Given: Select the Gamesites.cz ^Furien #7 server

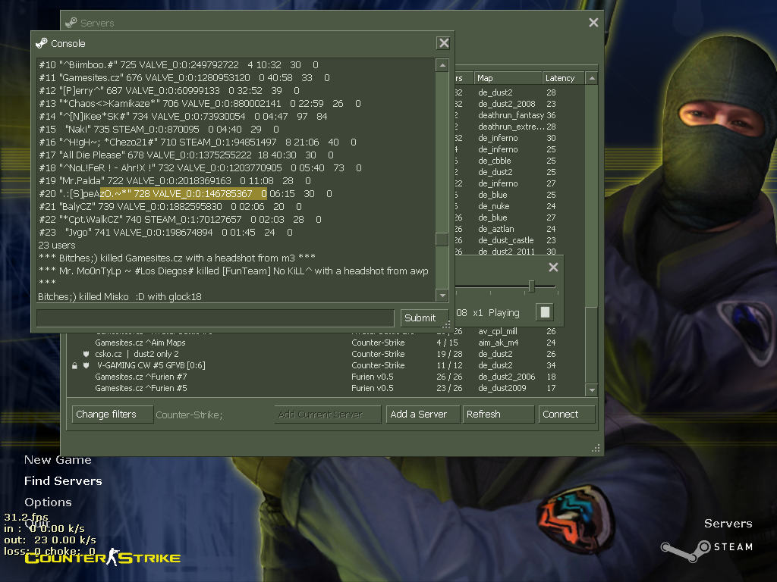Looking at the screenshot, I should tap(141, 377).
